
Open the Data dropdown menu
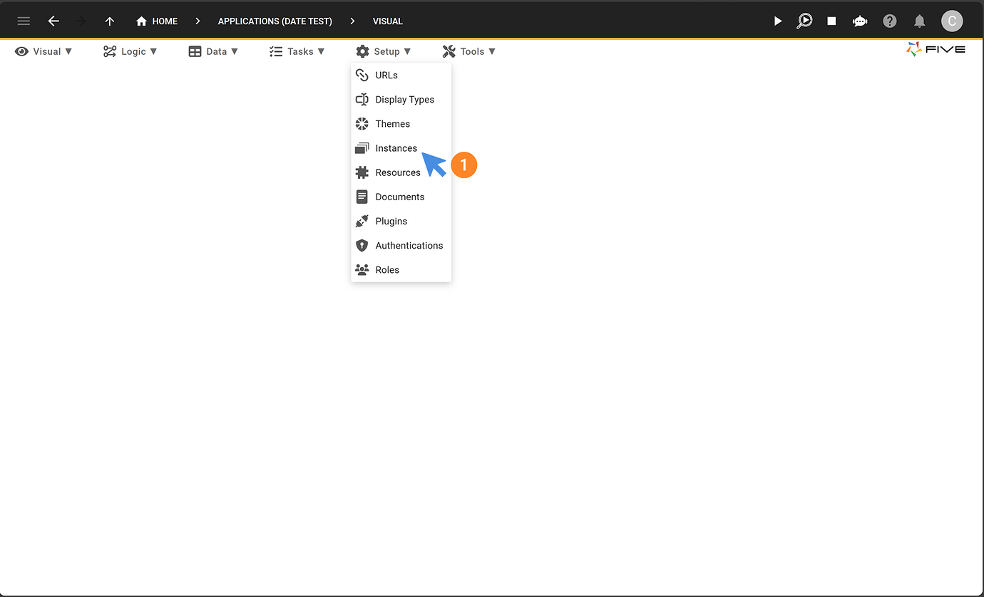click(x=213, y=51)
